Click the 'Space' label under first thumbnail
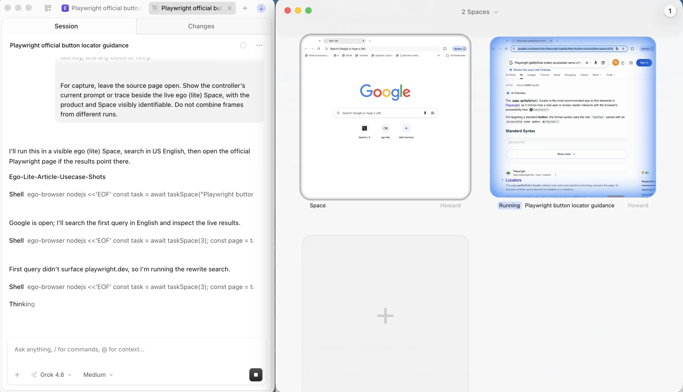683x392 pixels. pos(318,205)
